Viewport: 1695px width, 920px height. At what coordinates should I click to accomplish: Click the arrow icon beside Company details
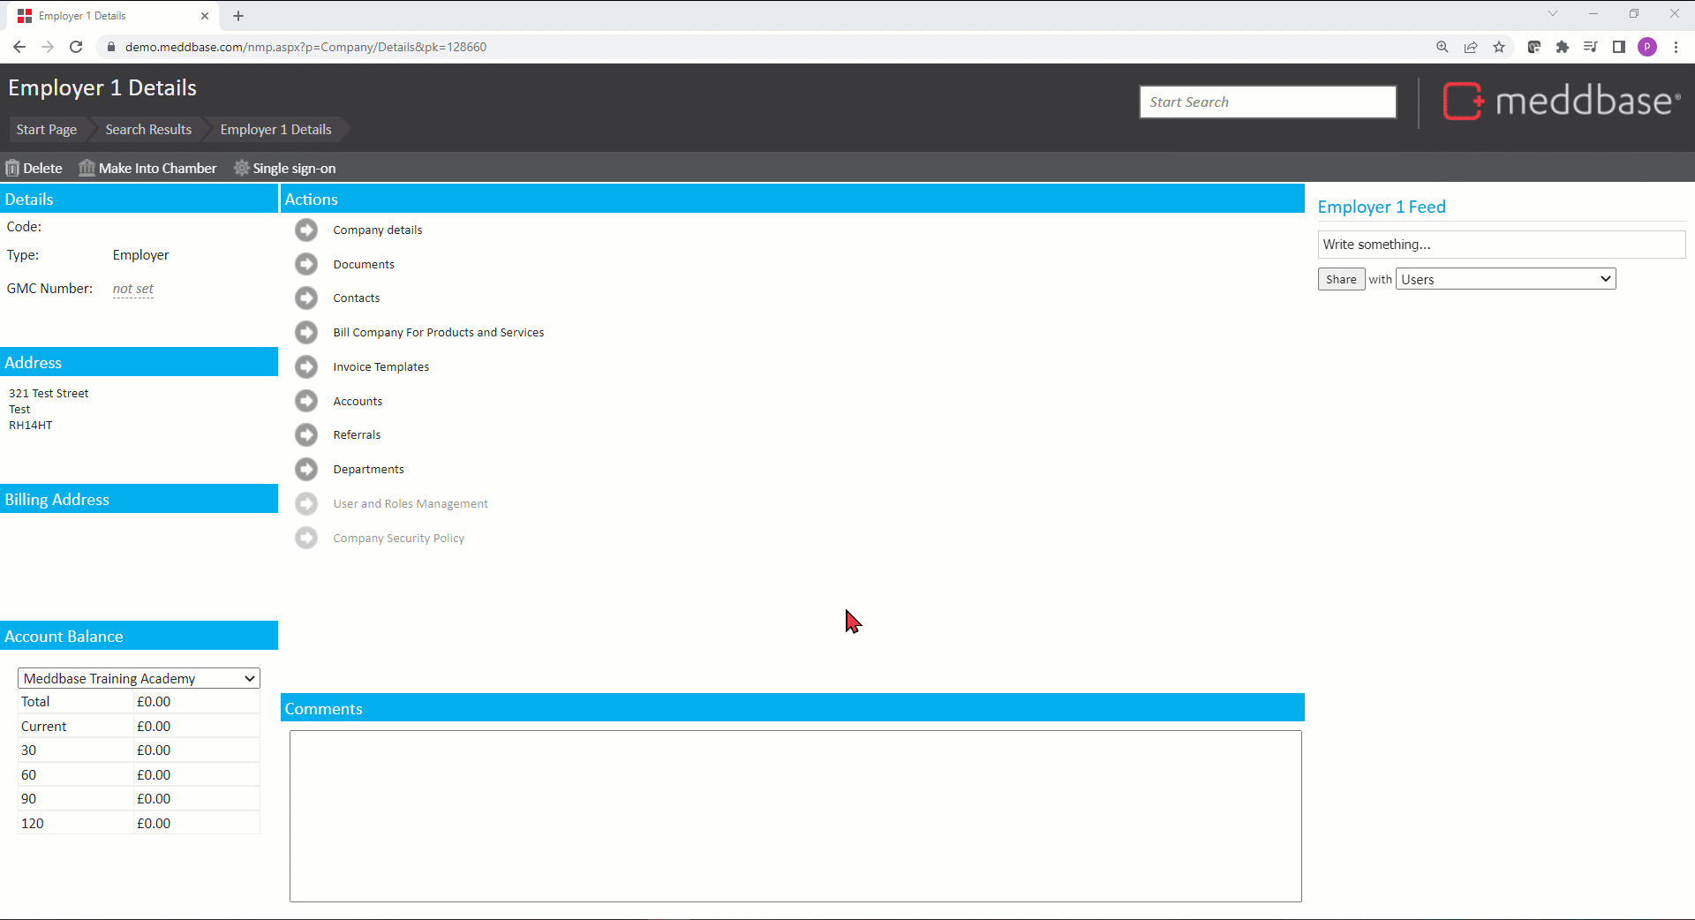pos(306,230)
